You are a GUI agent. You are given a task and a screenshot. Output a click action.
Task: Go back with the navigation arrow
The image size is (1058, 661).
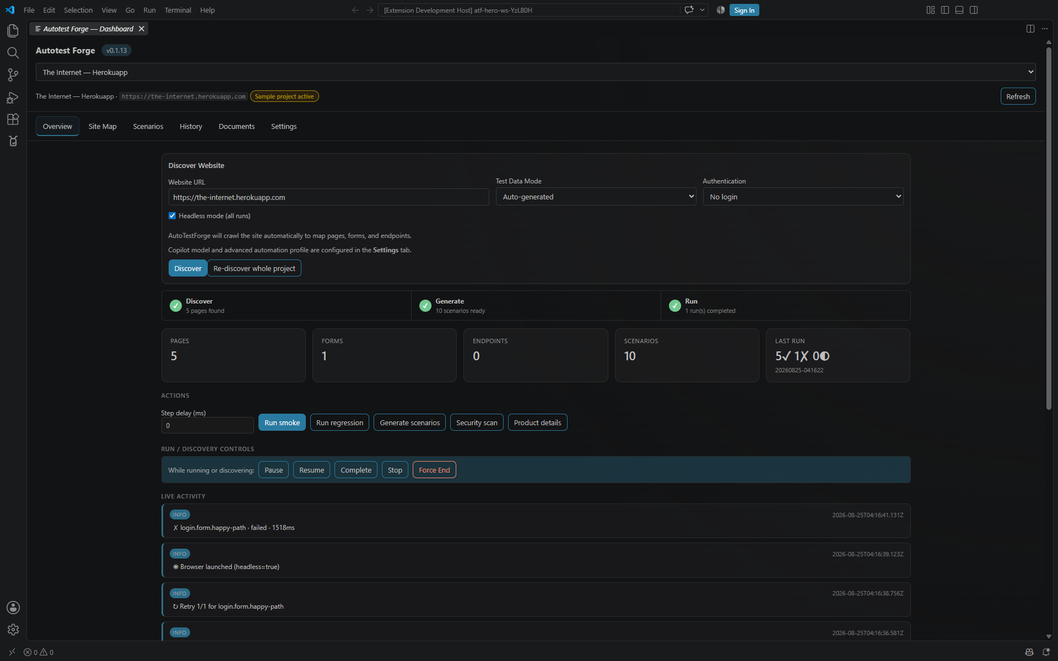point(355,10)
